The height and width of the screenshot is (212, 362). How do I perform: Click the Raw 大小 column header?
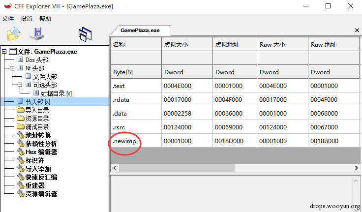pyautogui.click(x=283, y=44)
